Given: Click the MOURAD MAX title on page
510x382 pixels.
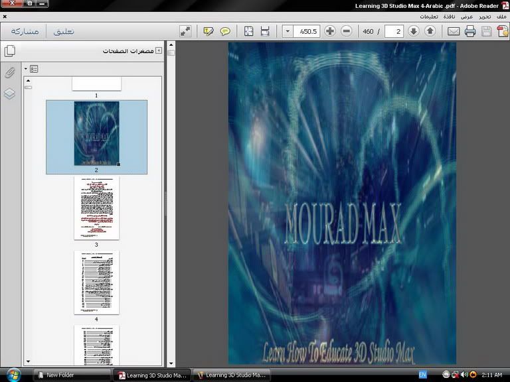Looking at the screenshot, I should [343, 224].
